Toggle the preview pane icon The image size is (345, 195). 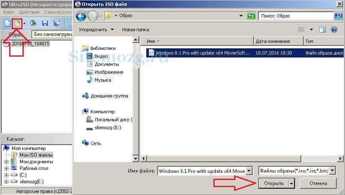coord(322,30)
